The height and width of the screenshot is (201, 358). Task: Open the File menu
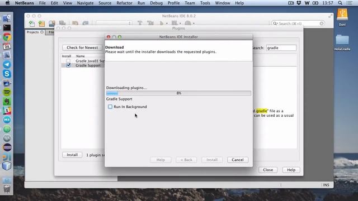coord(43,3)
